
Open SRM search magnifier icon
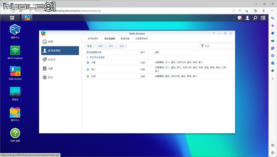pyautogui.click(x=255, y=18)
